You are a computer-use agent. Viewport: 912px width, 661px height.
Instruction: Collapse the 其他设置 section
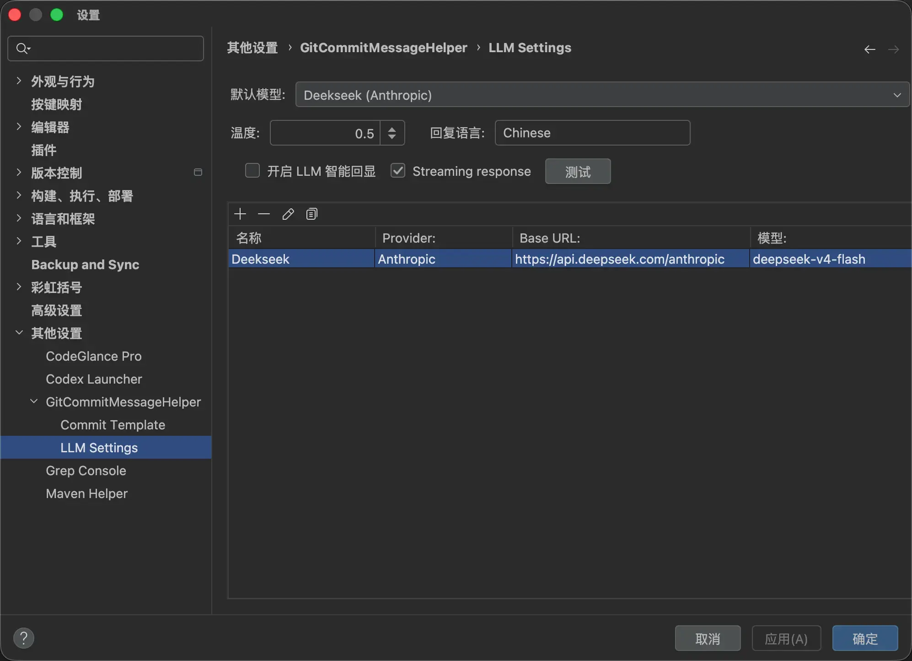coord(19,333)
